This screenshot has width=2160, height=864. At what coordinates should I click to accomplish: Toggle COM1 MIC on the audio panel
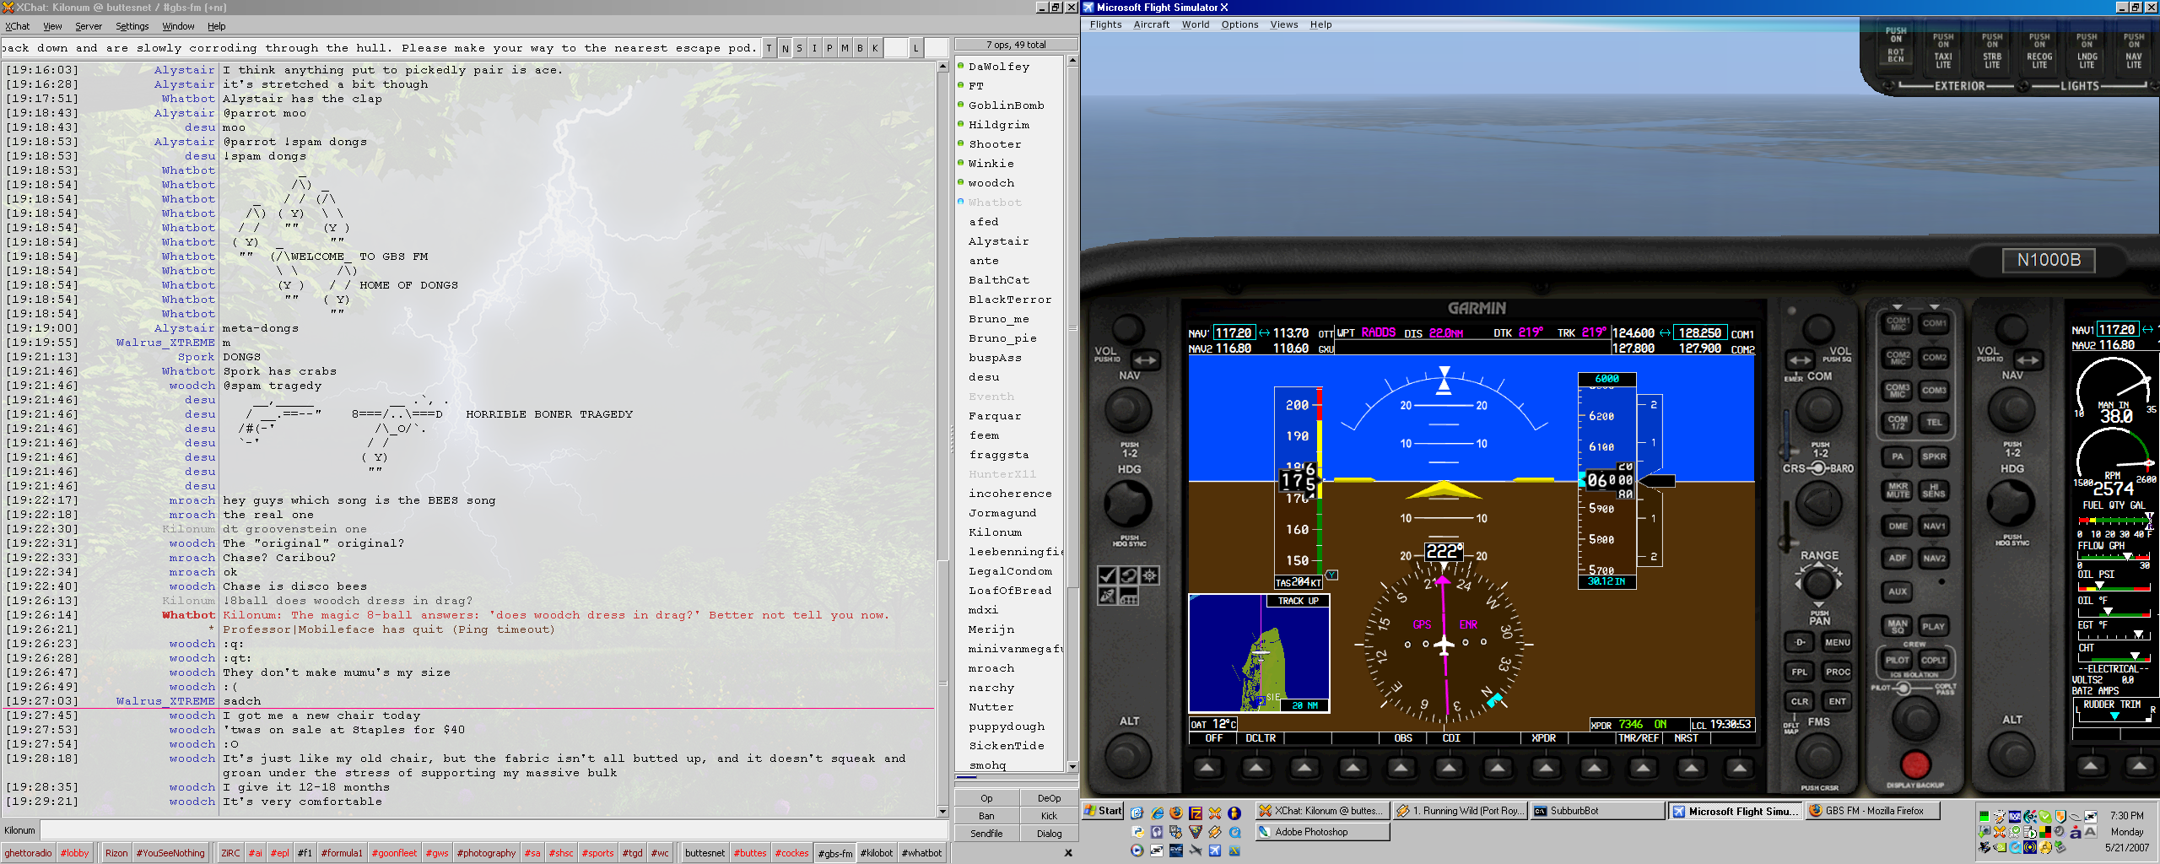[x=1898, y=323]
